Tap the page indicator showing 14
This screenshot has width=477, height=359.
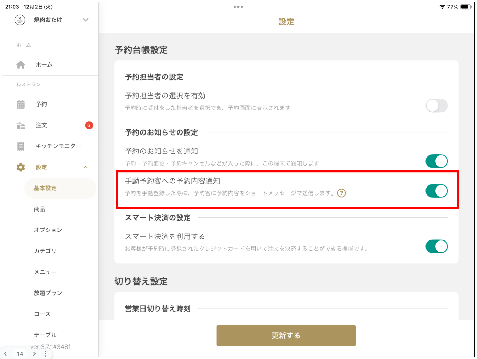20,353
